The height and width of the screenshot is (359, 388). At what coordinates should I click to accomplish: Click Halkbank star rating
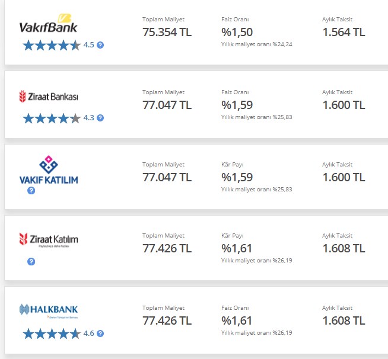(52, 334)
